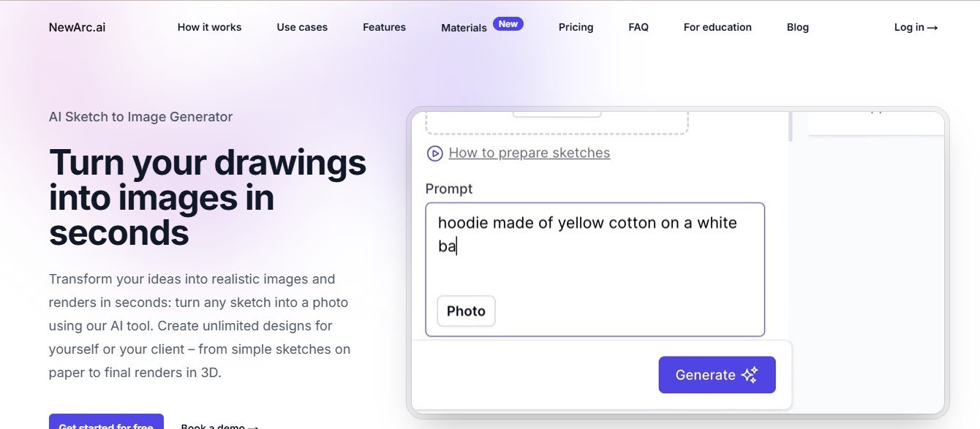Click the sparkle icon on Generate
The width and height of the screenshot is (980, 429).
[750, 375]
